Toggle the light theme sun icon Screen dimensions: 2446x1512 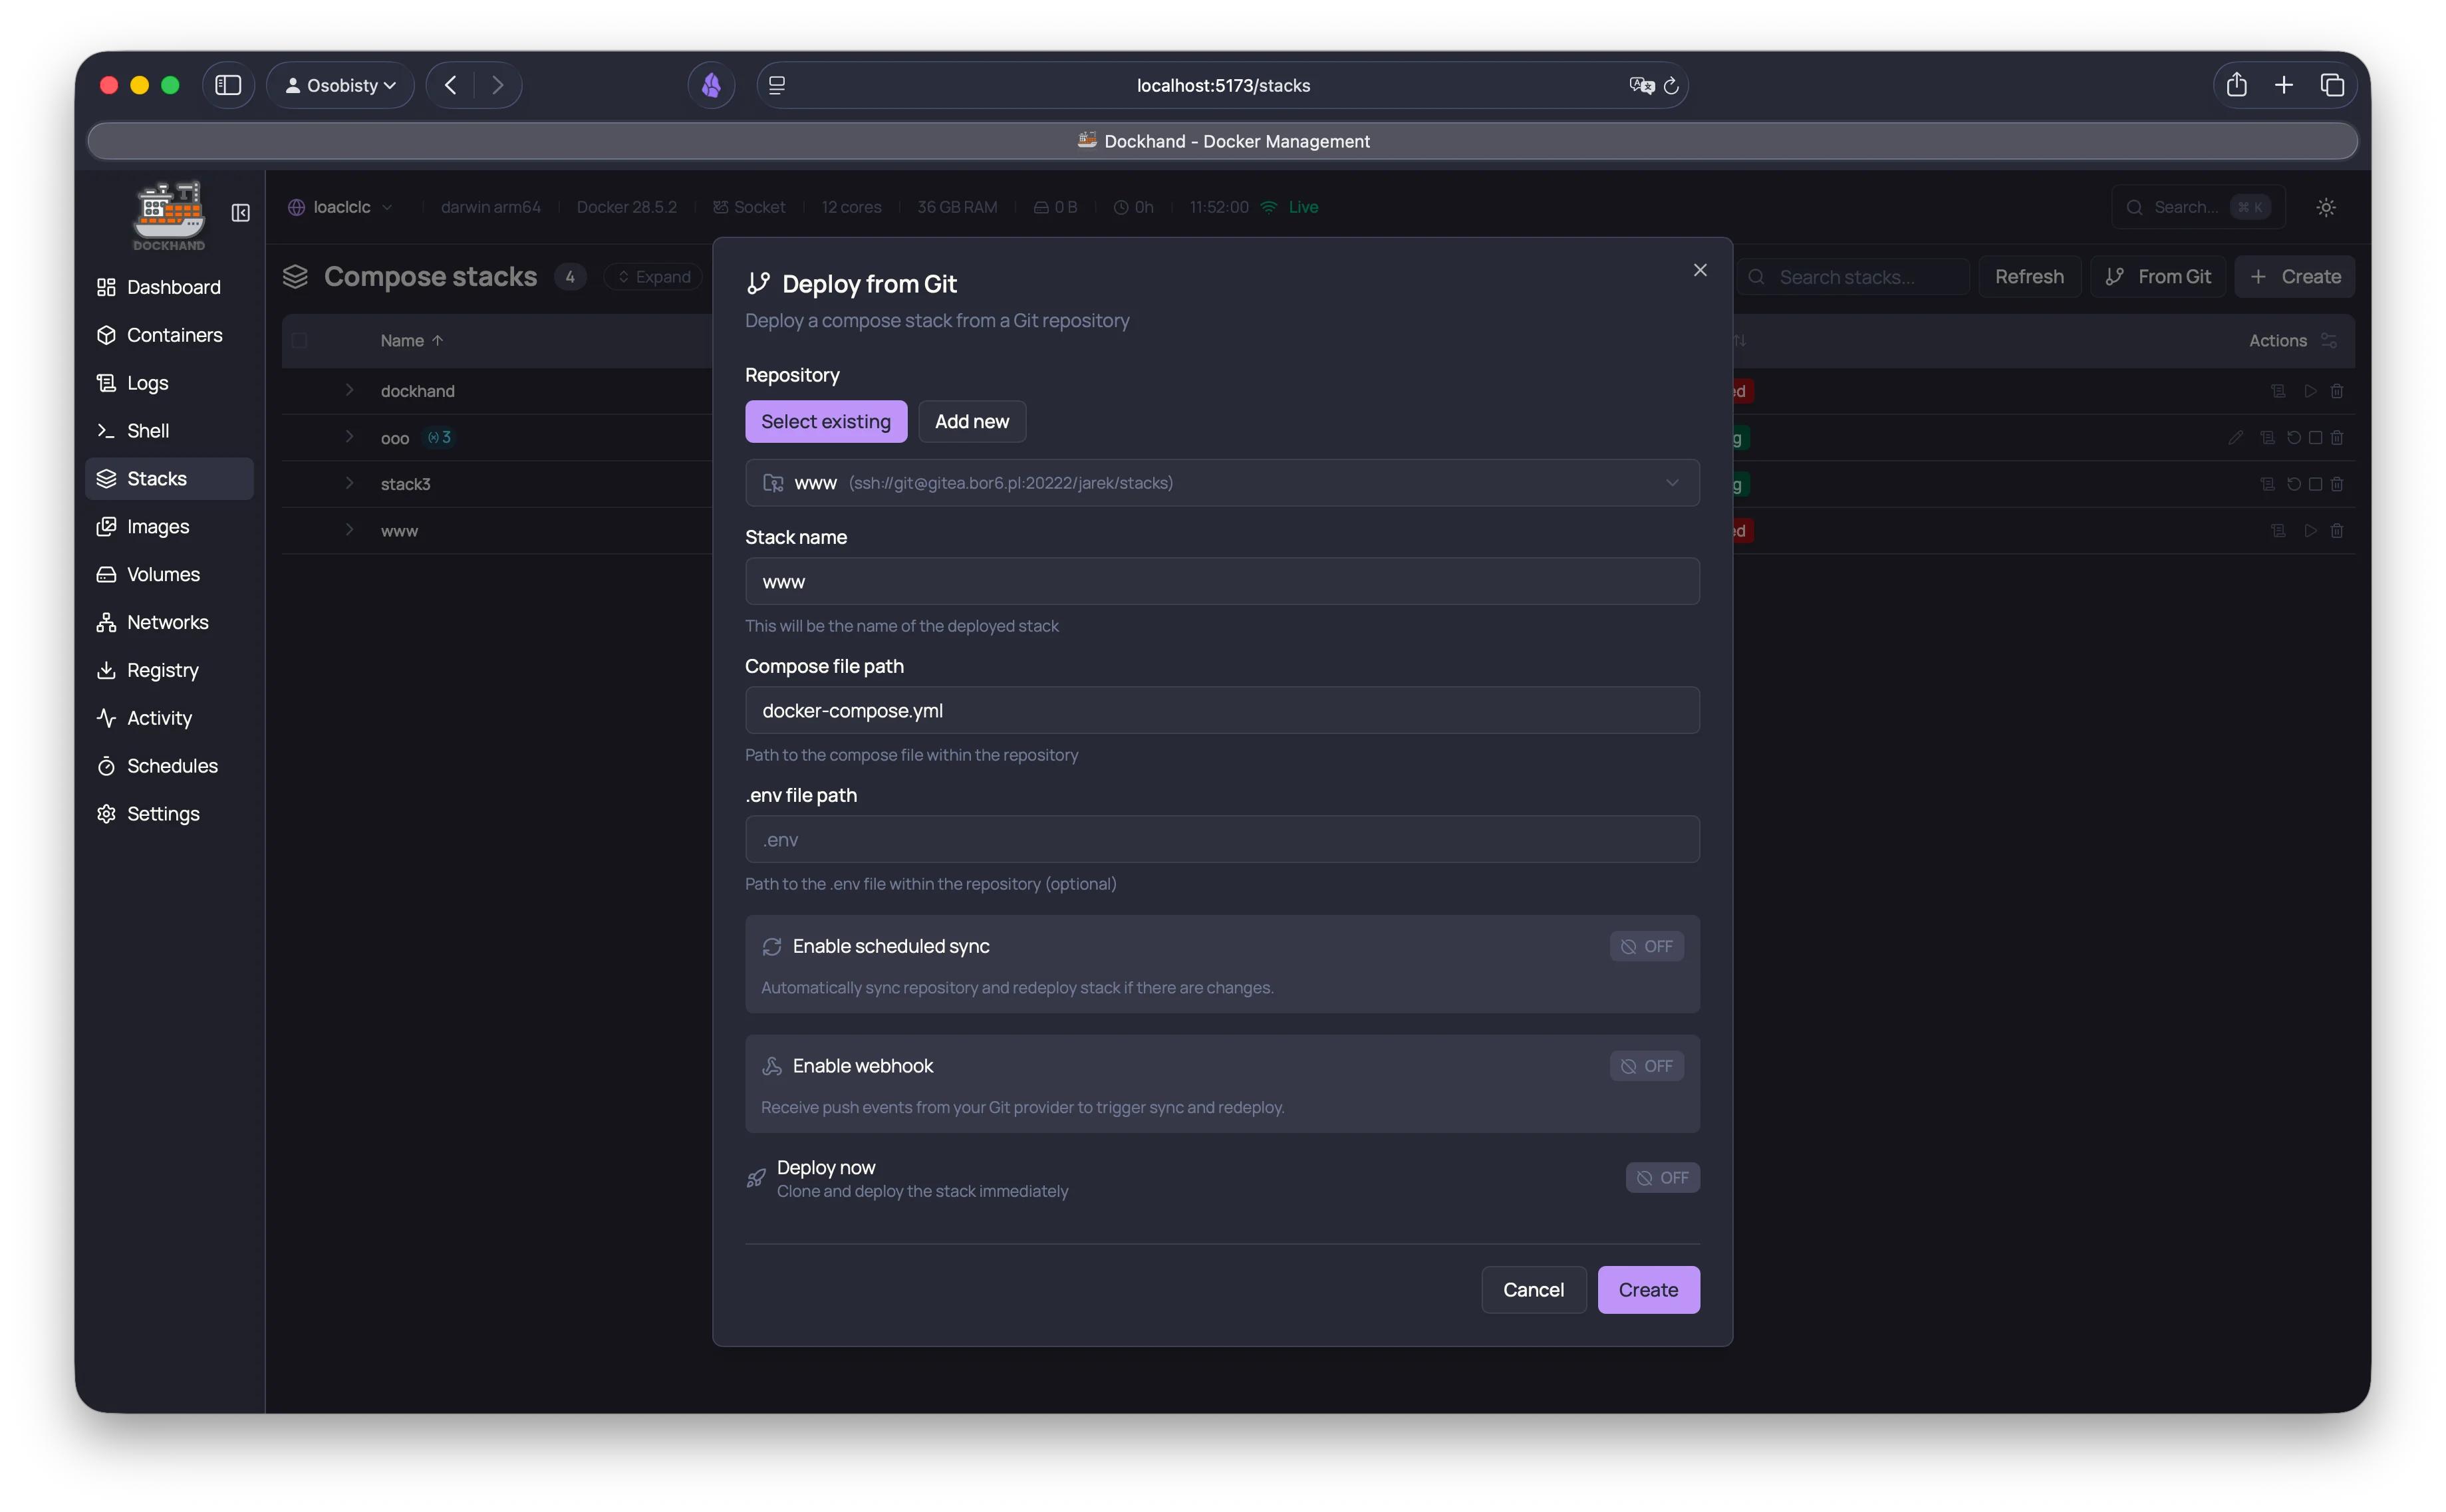click(x=2325, y=206)
